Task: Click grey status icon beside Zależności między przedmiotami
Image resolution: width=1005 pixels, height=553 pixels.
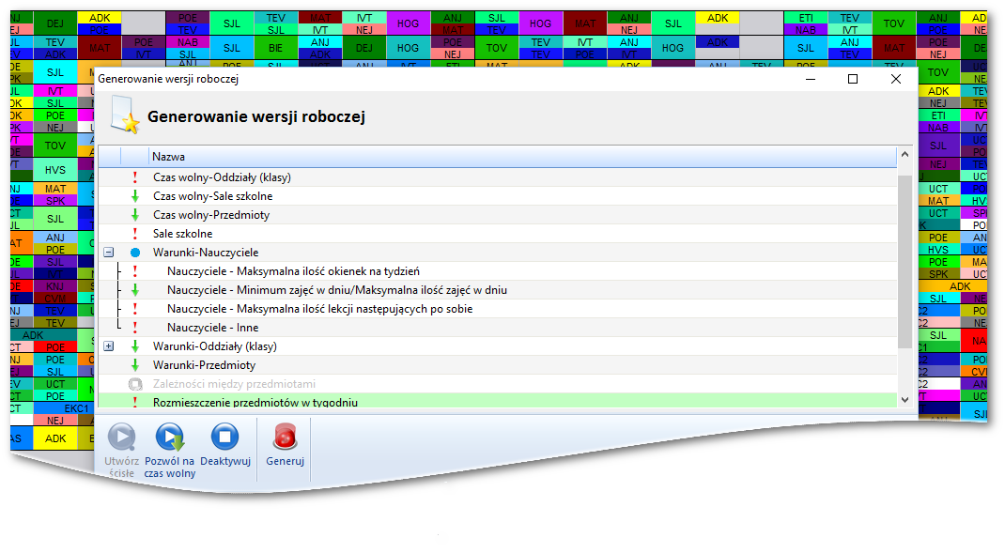Action: (x=134, y=384)
